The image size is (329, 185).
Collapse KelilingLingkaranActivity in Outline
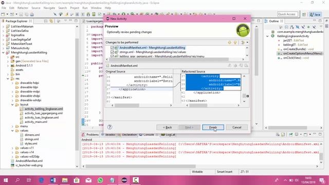coord(267,36)
